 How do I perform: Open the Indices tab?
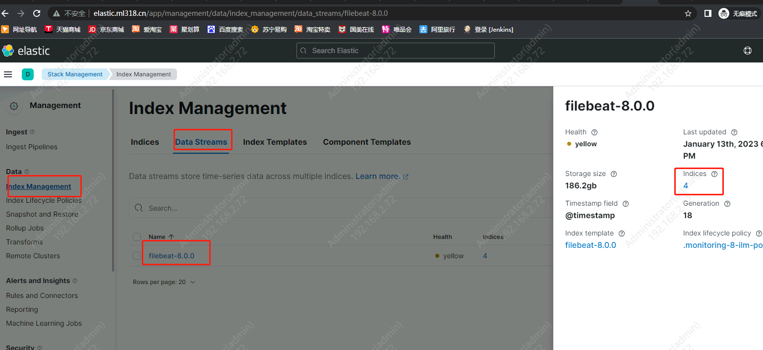[x=145, y=142]
